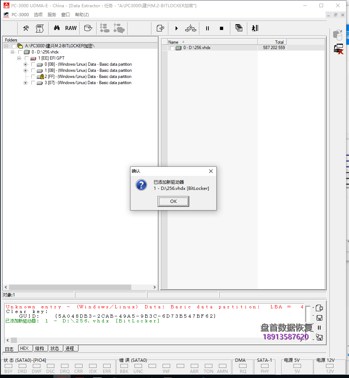Click the red-X disconnect icon on right sidebar
This screenshot has width=349, height=378.
339,49
